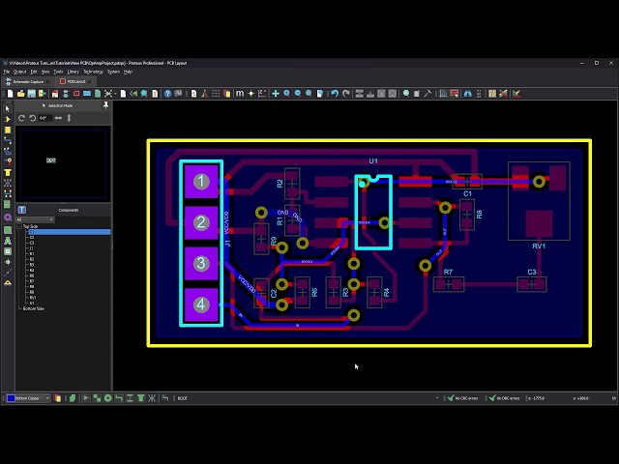Click the Rotate Anti-clockwise icon
Screen dimensions: 619x464
click(x=32, y=118)
